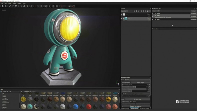This screenshot has height=111, width=197.
Task: Click the All button in TextureSet List
Action: (x=158, y=11)
